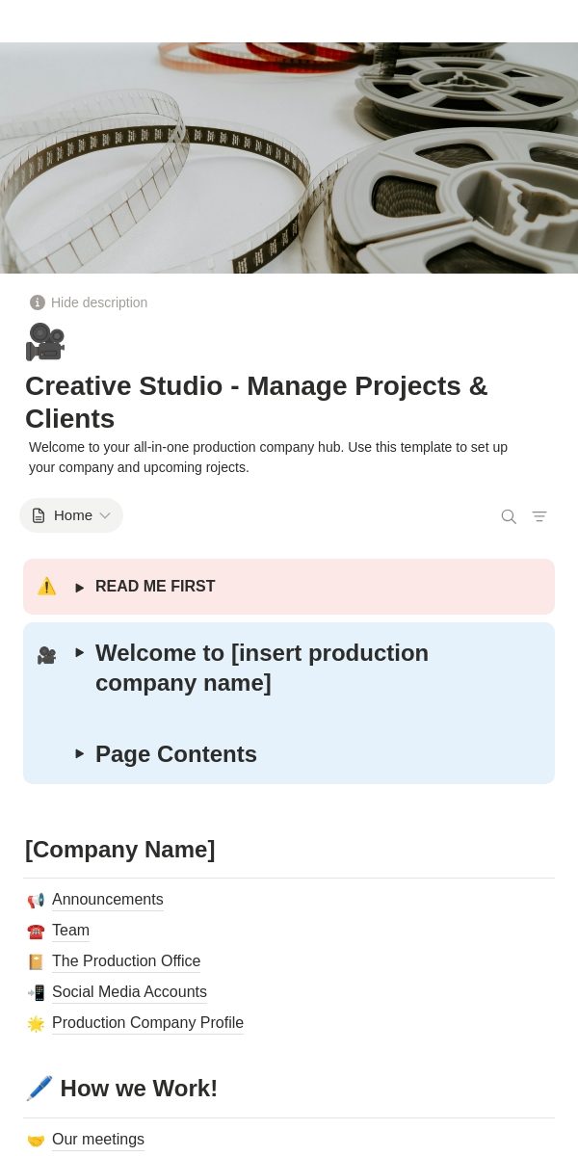
Task: Open the Announcements page link
Action: pos(108,900)
